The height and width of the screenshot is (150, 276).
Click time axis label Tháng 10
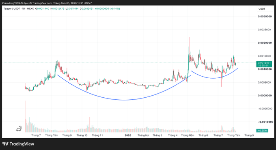82,135
